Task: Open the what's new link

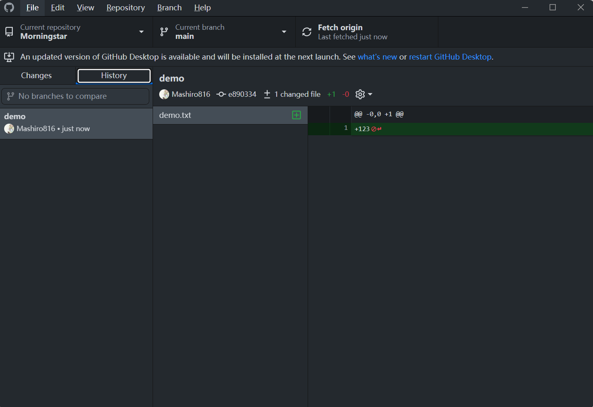Action: [377, 57]
